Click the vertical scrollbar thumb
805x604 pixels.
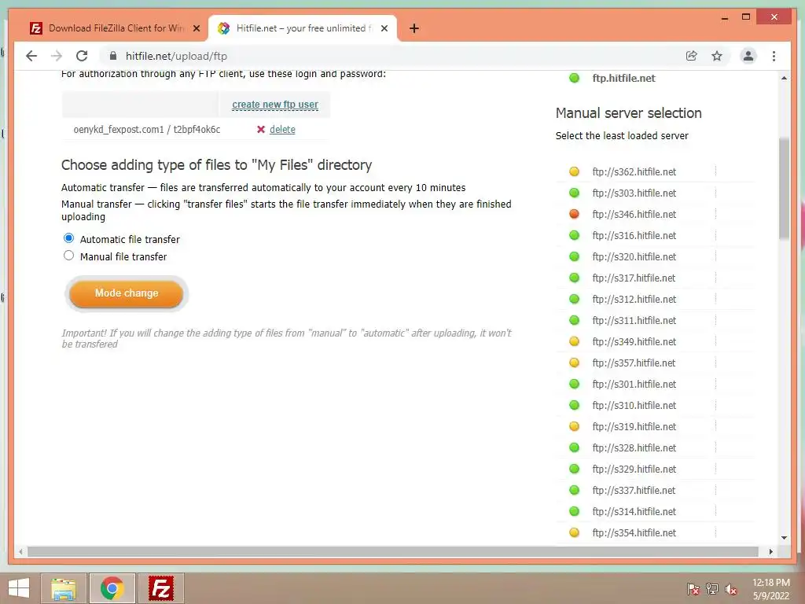[x=784, y=189]
